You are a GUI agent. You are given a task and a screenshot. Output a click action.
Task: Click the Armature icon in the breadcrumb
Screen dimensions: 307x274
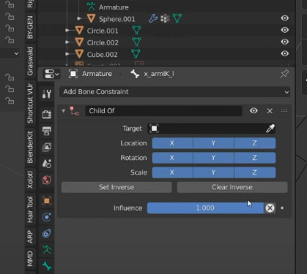point(73,74)
